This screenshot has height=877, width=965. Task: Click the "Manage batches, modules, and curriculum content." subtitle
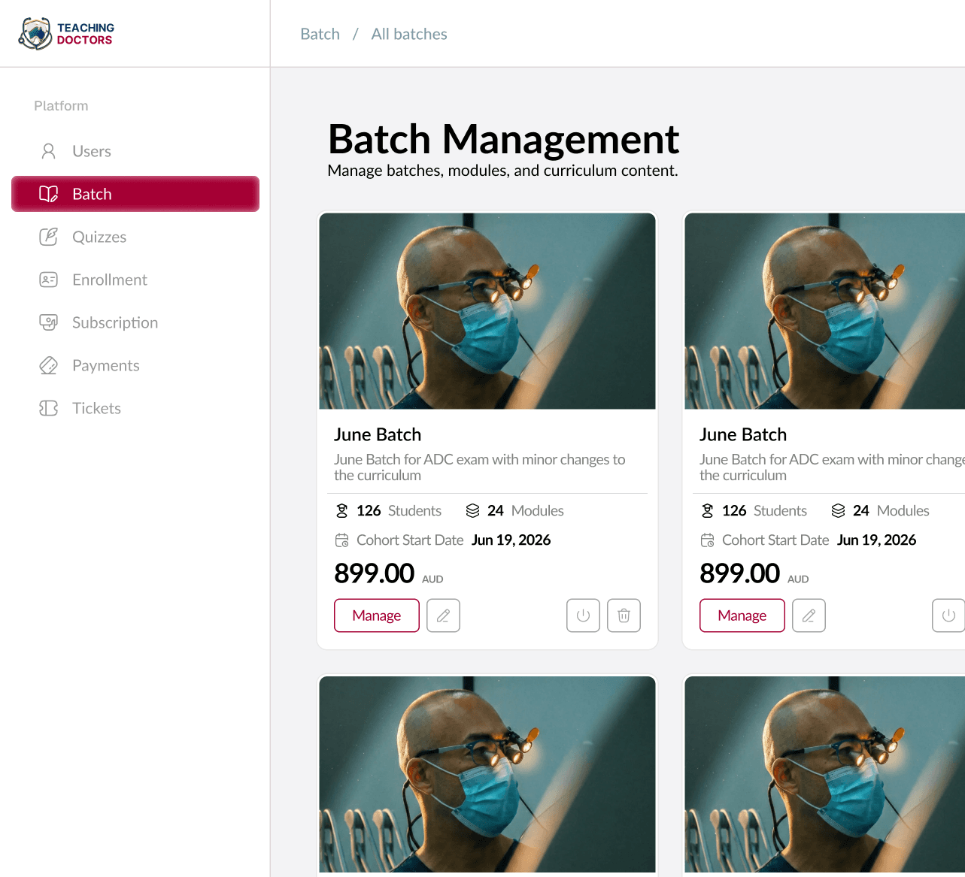point(503,171)
